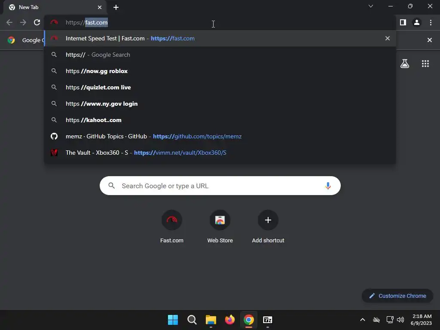Click the Vimm icon beside The Vault suggestion
Image resolution: width=440 pixels, height=330 pixels.
tap(54, 153)
